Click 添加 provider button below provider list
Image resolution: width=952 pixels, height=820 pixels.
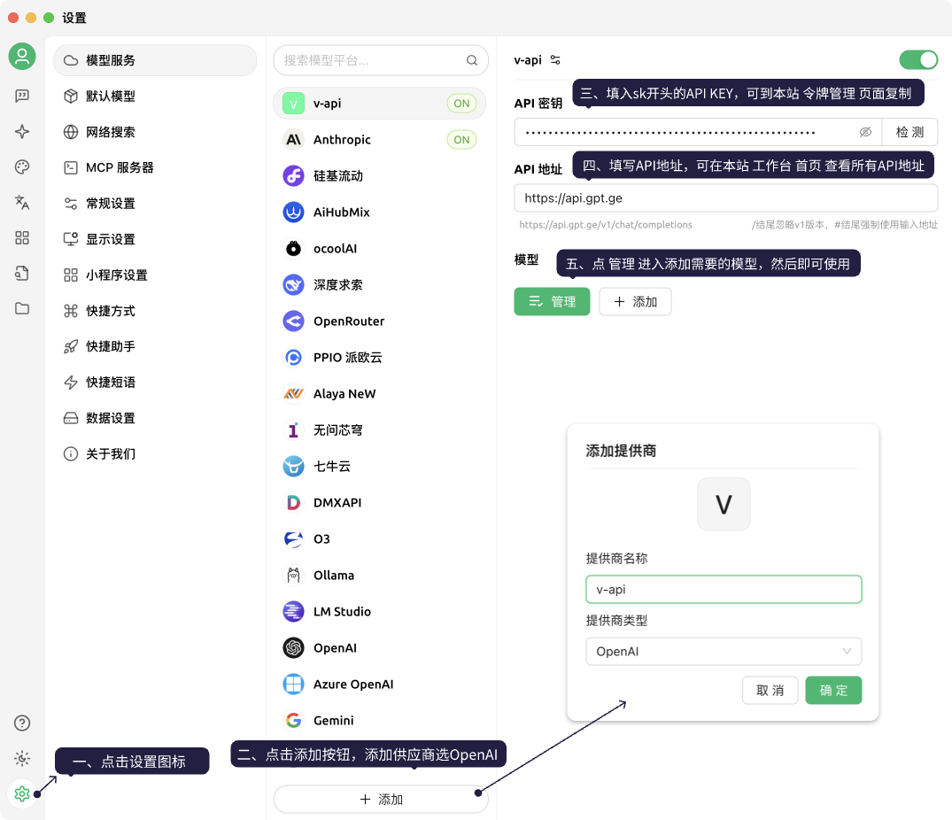click(381, 800)
